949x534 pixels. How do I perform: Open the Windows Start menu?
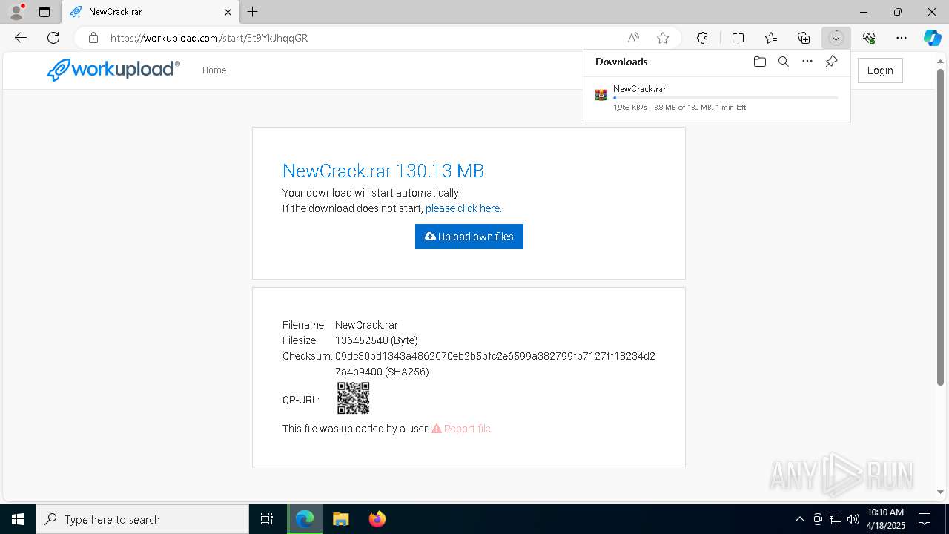[x=18, y=519]
